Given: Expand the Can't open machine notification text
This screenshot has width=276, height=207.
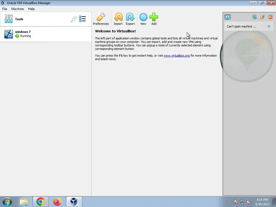Looking at the screenshot, I should point(241,26).
